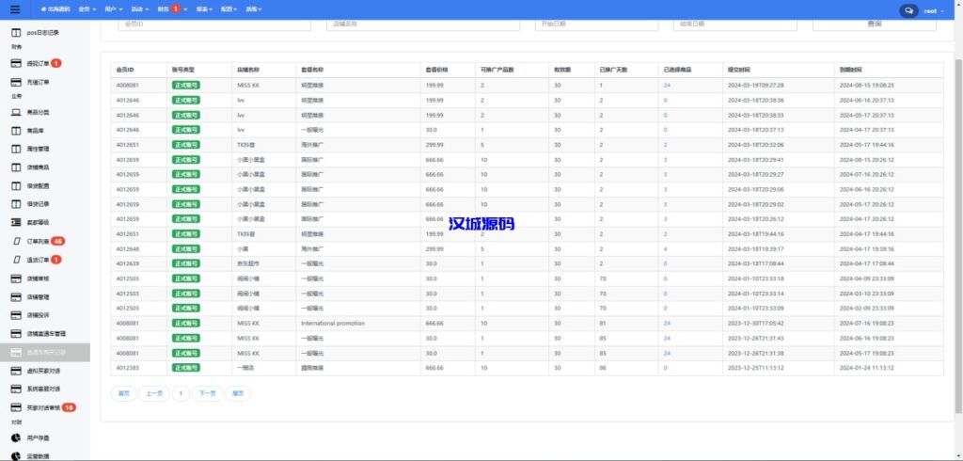Click the 店铺管理 sidebar icon
This screenshot has width=963, height=461.
pyautogui.click(x=16, y=296)
